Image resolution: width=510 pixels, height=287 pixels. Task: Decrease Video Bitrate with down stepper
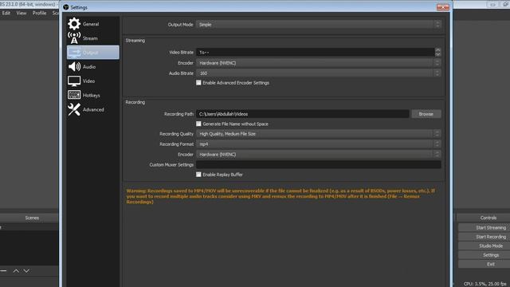(437, 54)
